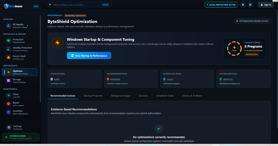The height and width of the screenshot is (146, 278).
Task: Open Repair System Repair menu item
Action: 20,104
